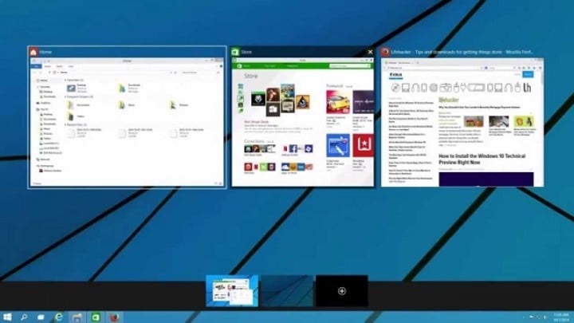The width and height of the screenshot is (574, 323).
Task: Click the green Store icon in the preview title
Action: coord(235,52)
